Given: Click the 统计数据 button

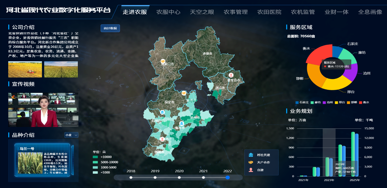Looking at the screenshot, I should (x=110, y=28).
